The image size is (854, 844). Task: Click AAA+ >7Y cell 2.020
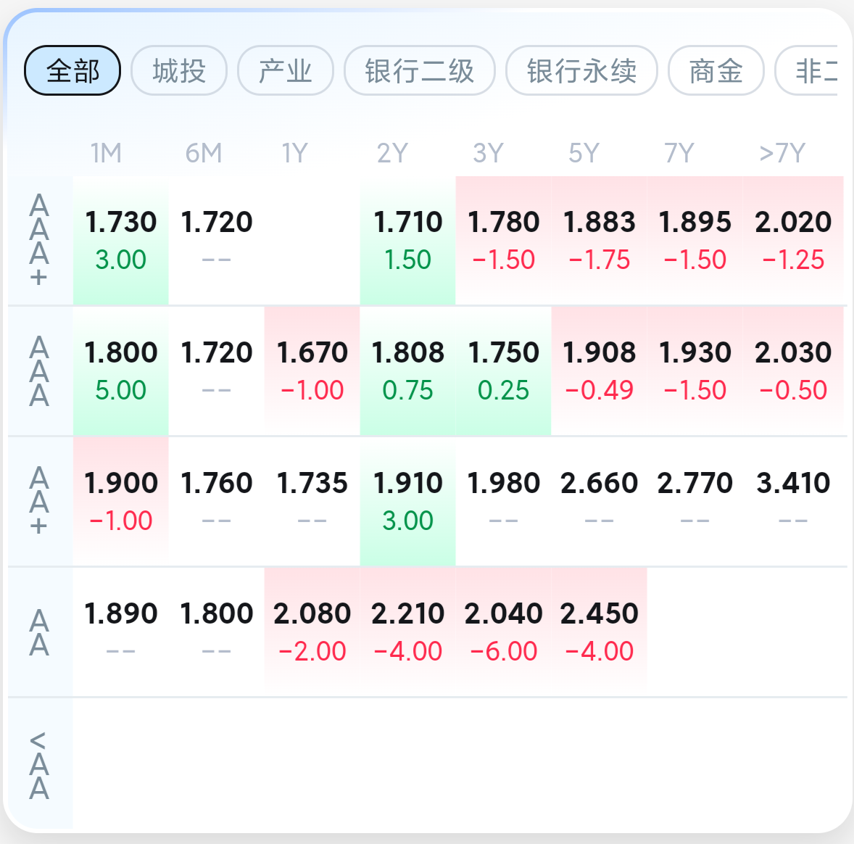point(793,240)
